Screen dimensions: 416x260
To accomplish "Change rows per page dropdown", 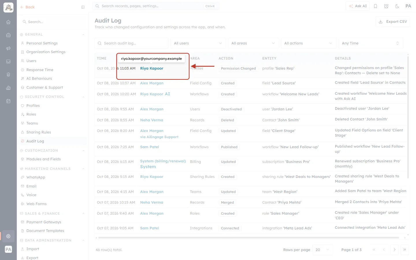I will [x=322, y=250].
